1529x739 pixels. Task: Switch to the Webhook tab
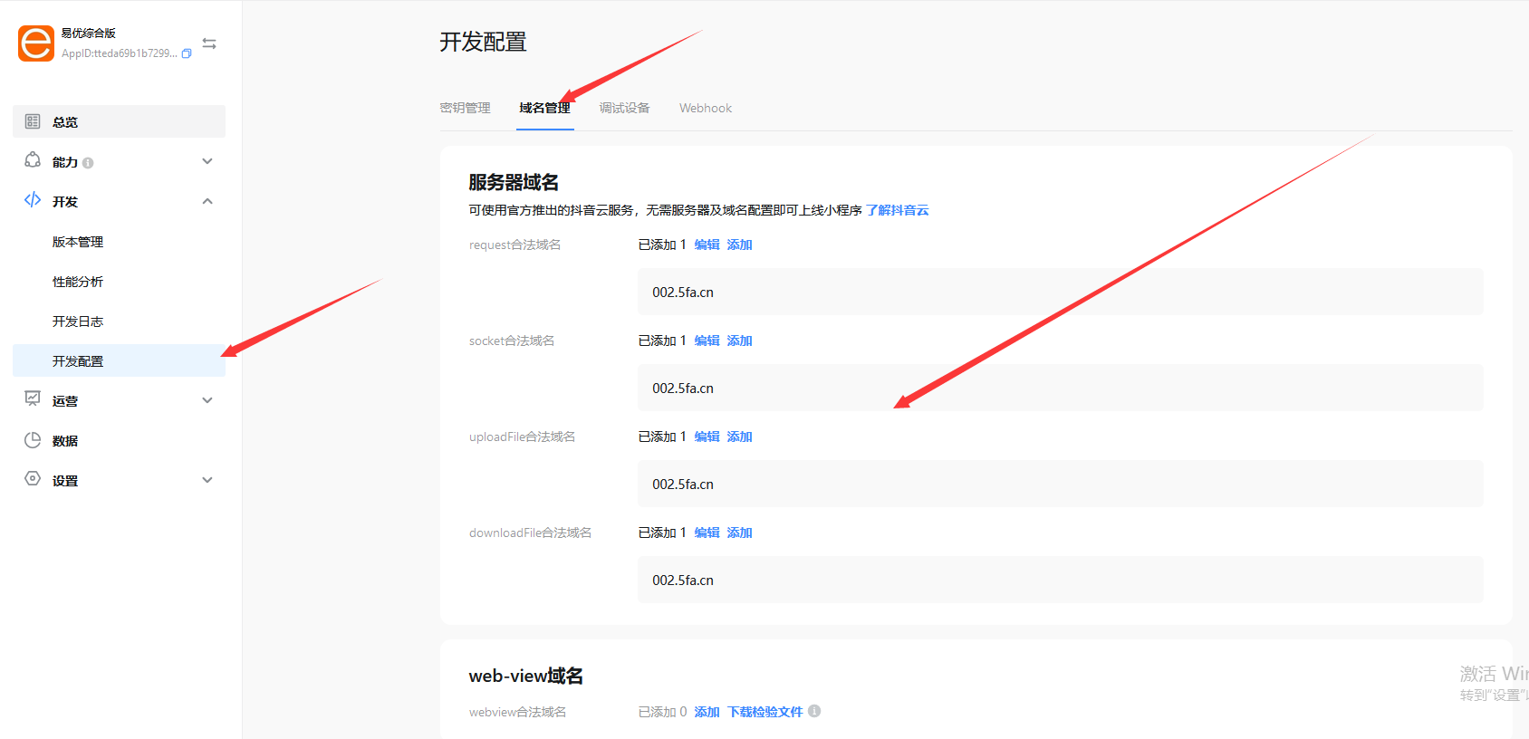coord(706,108)
